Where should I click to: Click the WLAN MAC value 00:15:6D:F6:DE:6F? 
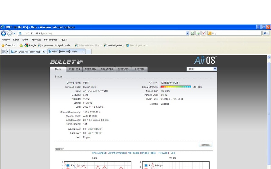coord(92,129)
